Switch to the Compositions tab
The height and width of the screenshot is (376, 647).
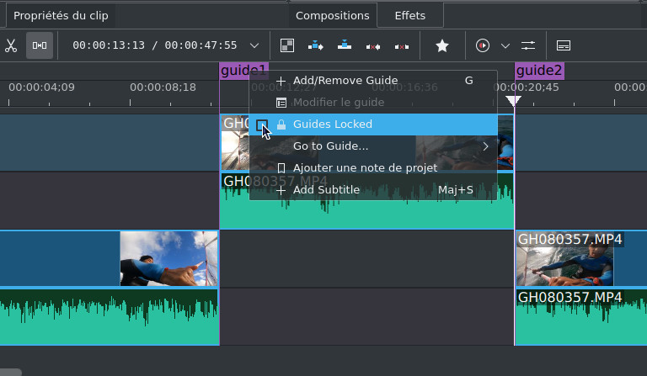coord(333,16)
